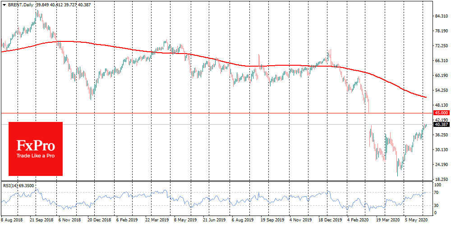Select the red 45.000 price level tag
Screen dimensions: 451x225
coord(440,112)
